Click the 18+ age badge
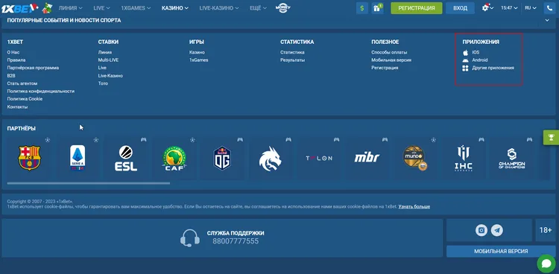This screenshot has height=274, width=559. pos(546,230)
